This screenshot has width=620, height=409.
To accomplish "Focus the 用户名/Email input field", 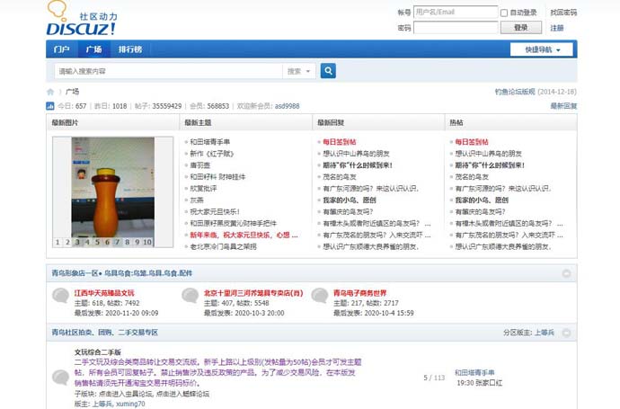I will pyautogui.click(x=456, y=12).
